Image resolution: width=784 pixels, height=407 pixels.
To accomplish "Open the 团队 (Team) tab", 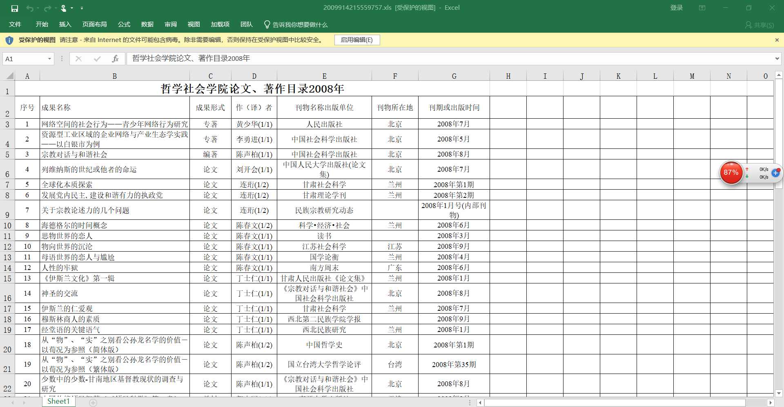I will (x=246, y=24).
